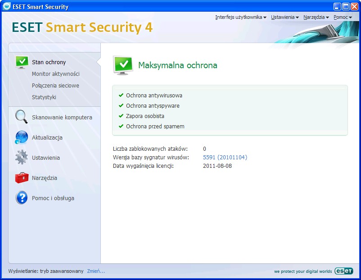Viewport: 361px width, 280px height.
Task: Expand the Narzędzia top menu
Action: point(316,17)
